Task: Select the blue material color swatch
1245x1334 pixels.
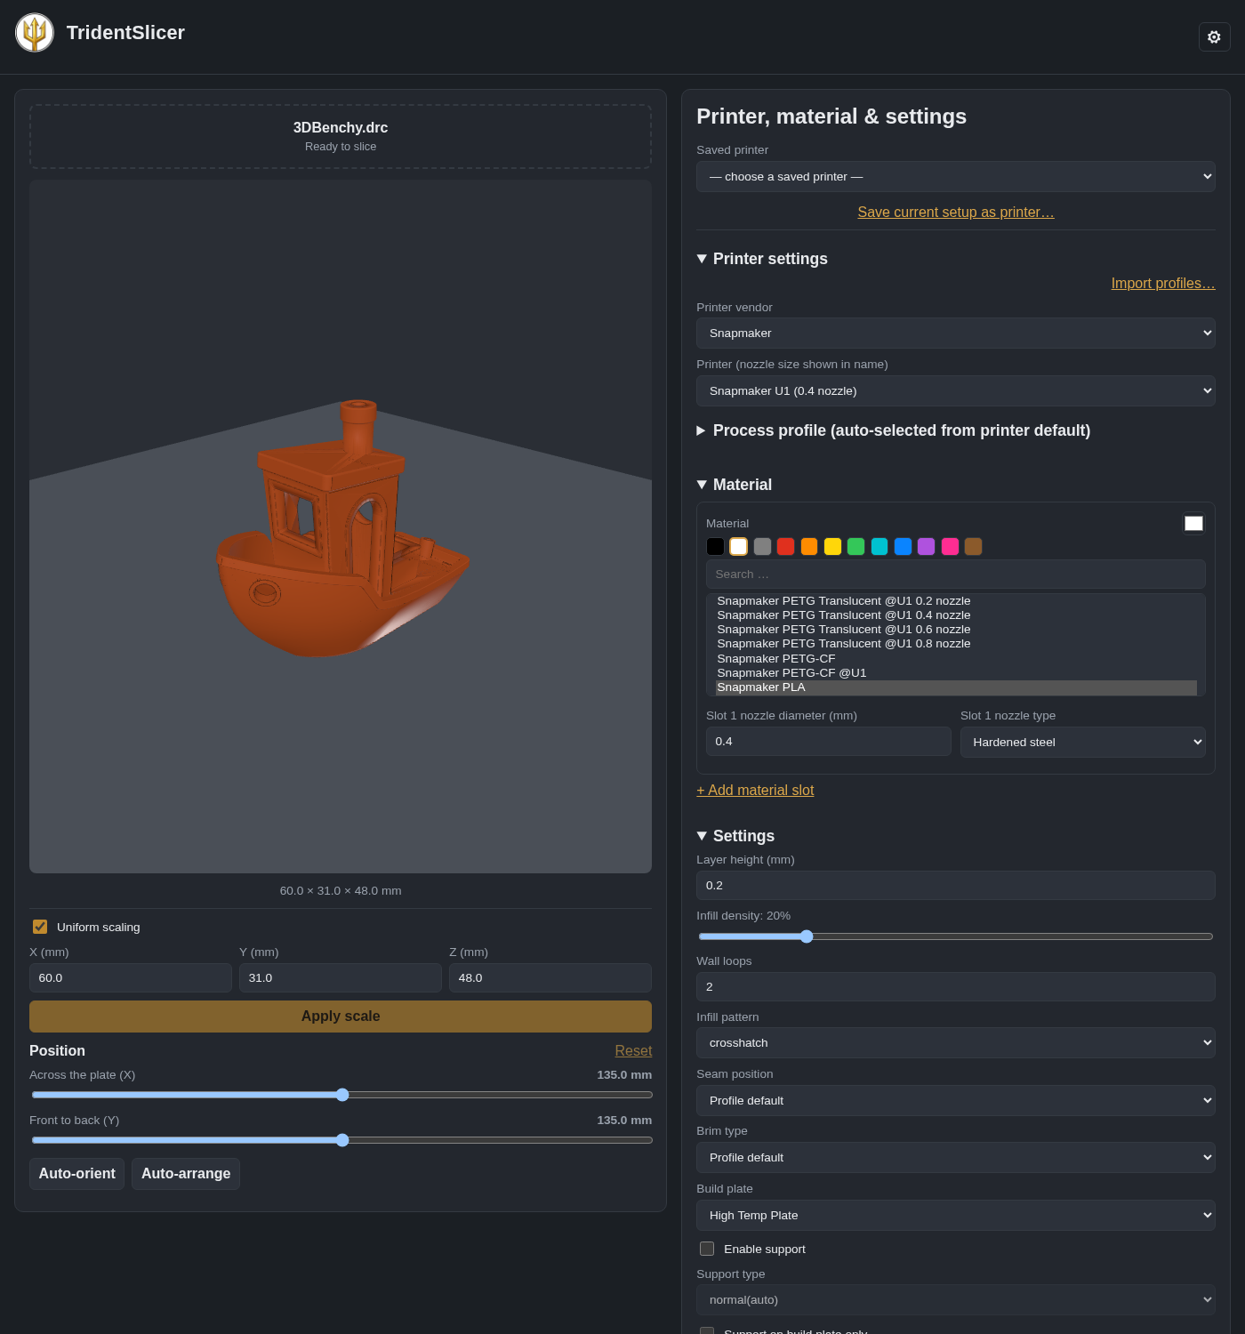Action: click(903, 546)
